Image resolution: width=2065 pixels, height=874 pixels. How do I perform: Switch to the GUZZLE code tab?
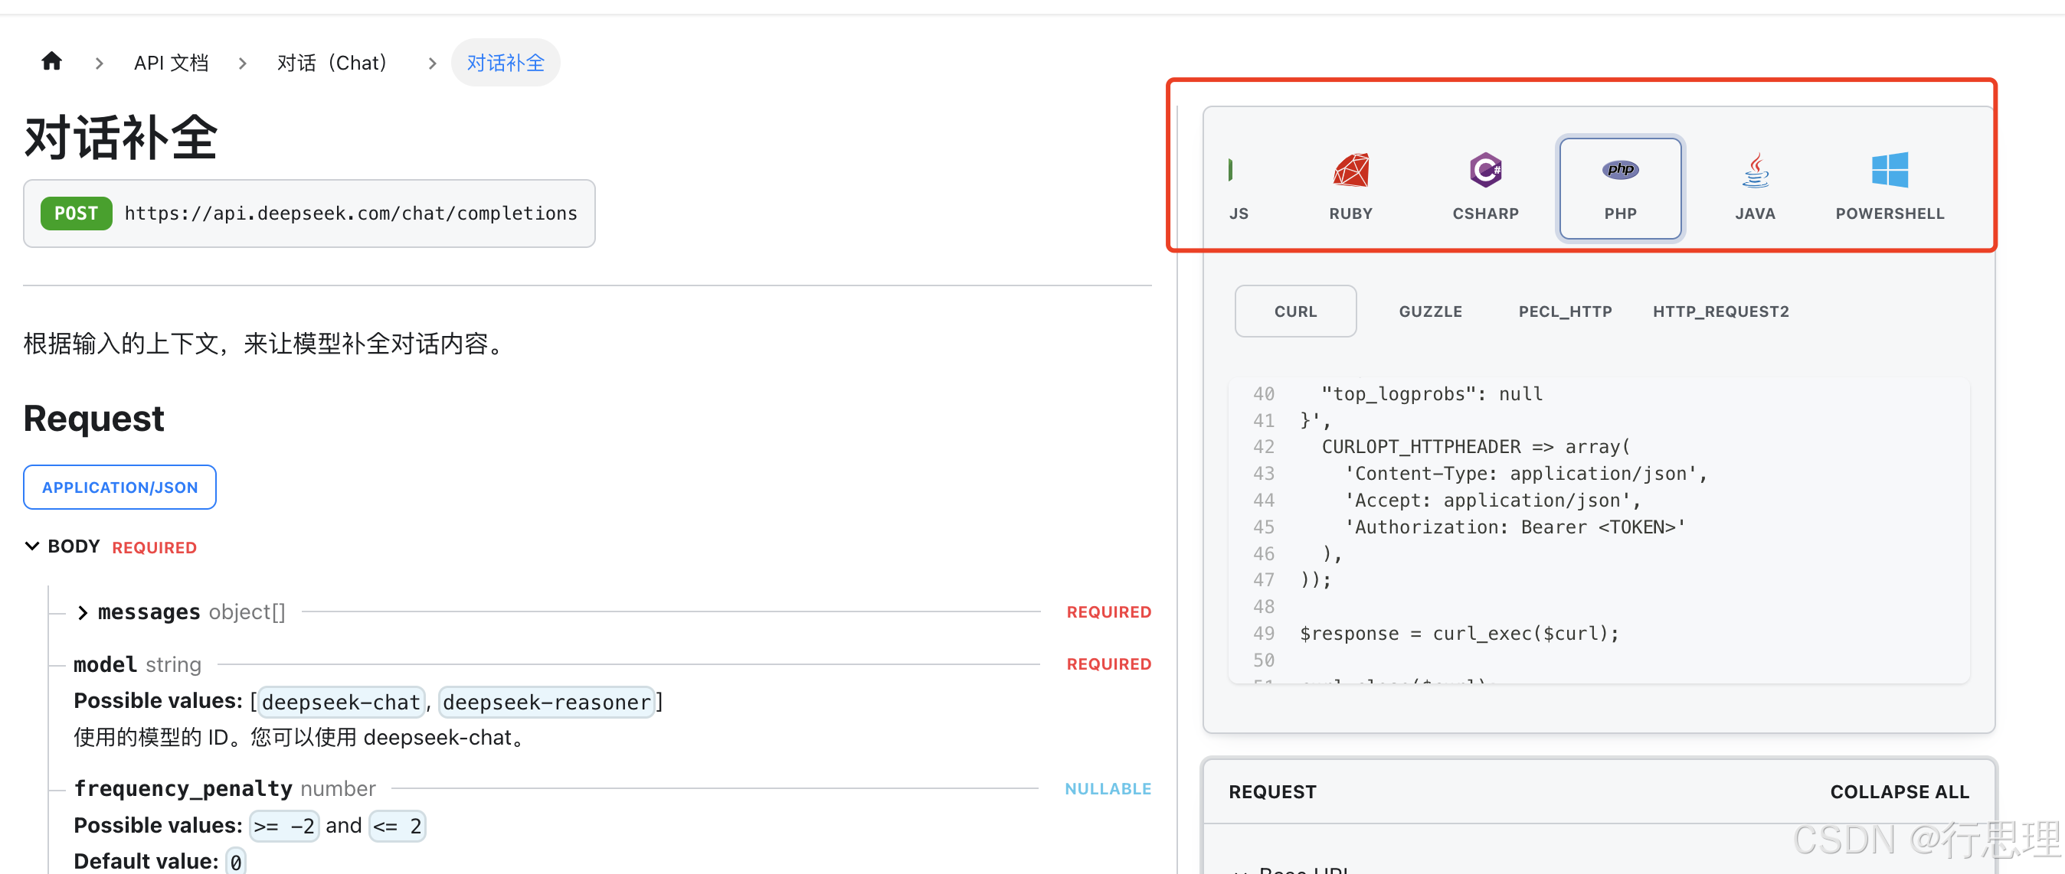pyautogui.click(x=1429, y=311)
